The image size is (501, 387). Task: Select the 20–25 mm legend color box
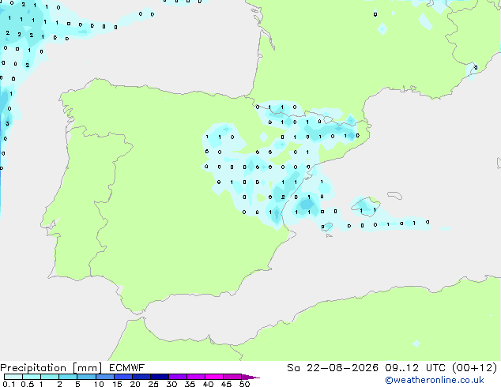point(141,377)
